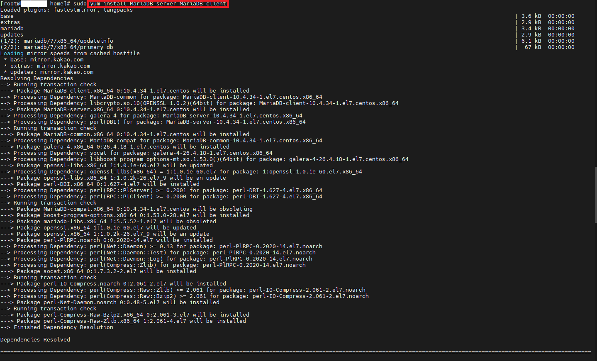The width and height of the screenshot is (597, 361).
Task: Click the 'Package perl-Net-Daemon.noarch' line
Action: click(x=110, y=302)
